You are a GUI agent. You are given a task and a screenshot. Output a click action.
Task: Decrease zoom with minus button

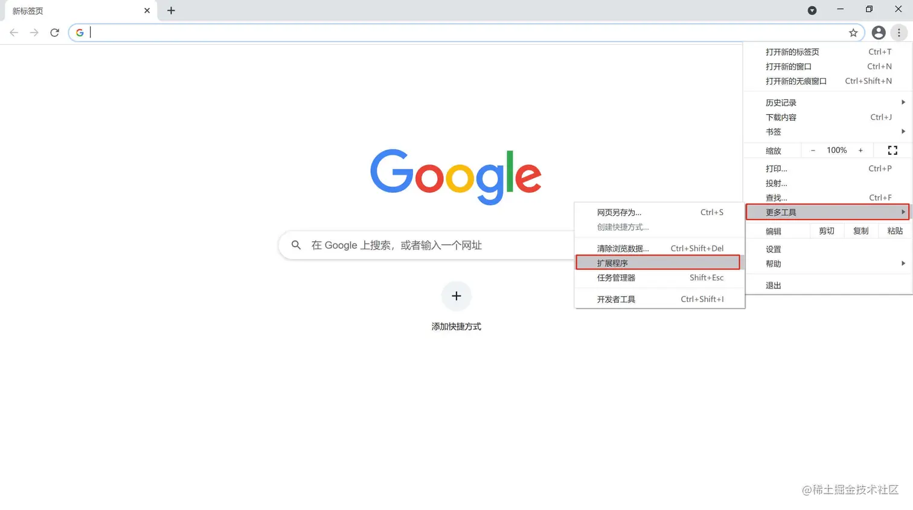813,150
